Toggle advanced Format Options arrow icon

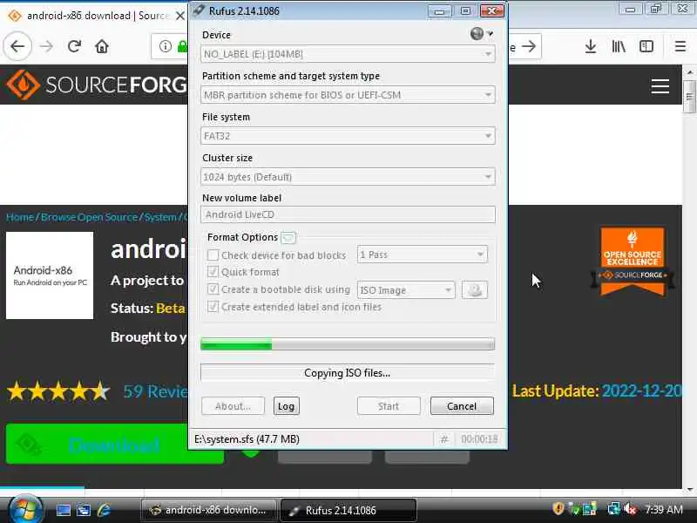(x=288, y=237)
